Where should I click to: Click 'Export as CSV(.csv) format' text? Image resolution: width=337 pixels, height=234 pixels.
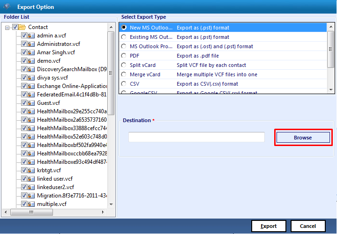point(207,84)
